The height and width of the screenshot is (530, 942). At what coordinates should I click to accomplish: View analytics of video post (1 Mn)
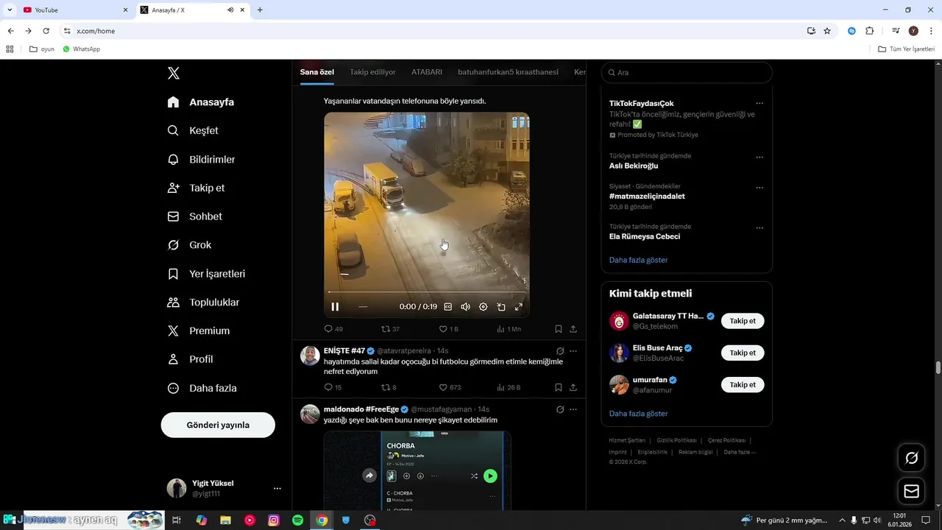pos(509,329)
